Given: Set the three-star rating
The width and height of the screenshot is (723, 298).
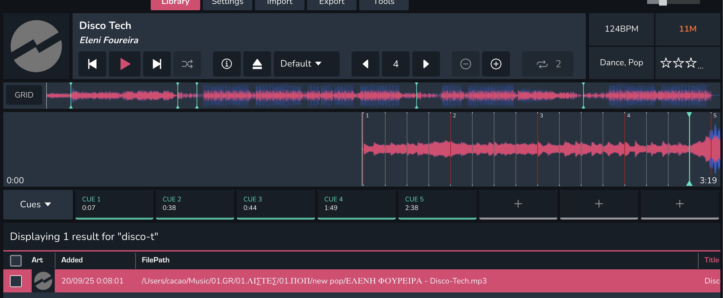Looking at the screenshot, I should click(x=691, y=63).
